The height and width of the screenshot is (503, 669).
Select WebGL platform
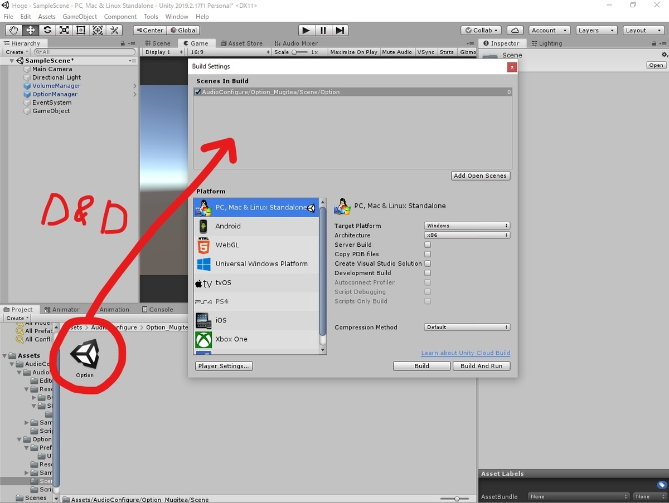256,245
